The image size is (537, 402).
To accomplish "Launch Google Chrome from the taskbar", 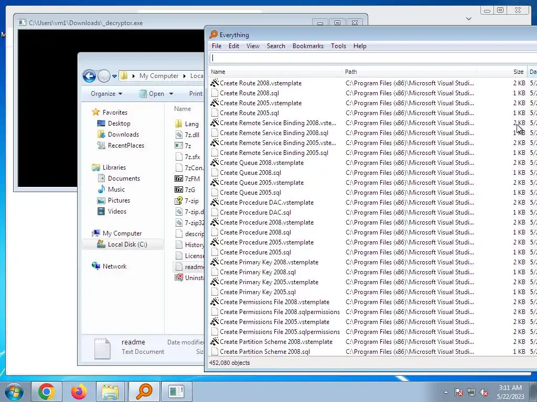I will (47, 392).
